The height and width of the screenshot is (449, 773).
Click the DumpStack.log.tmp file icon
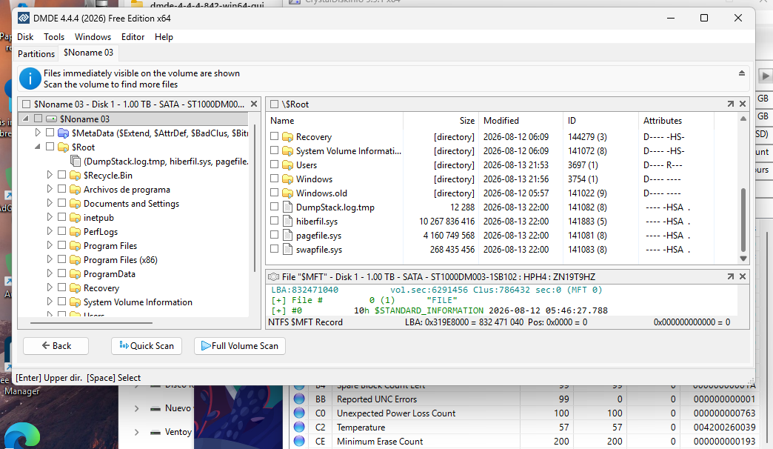(287, 207)
